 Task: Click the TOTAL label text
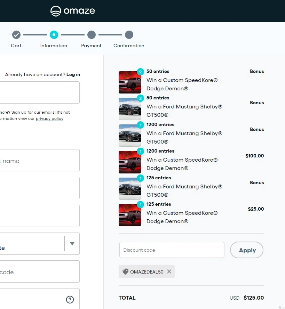127,298
